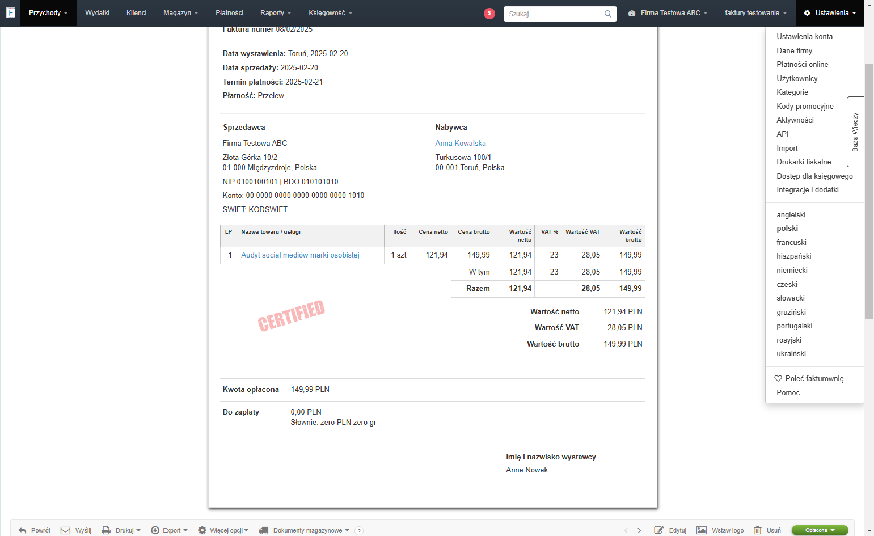The height and width of the screenshot is (536, 874).
Task: Open Pomoc help entry
Action: click(x=788, y=392)
